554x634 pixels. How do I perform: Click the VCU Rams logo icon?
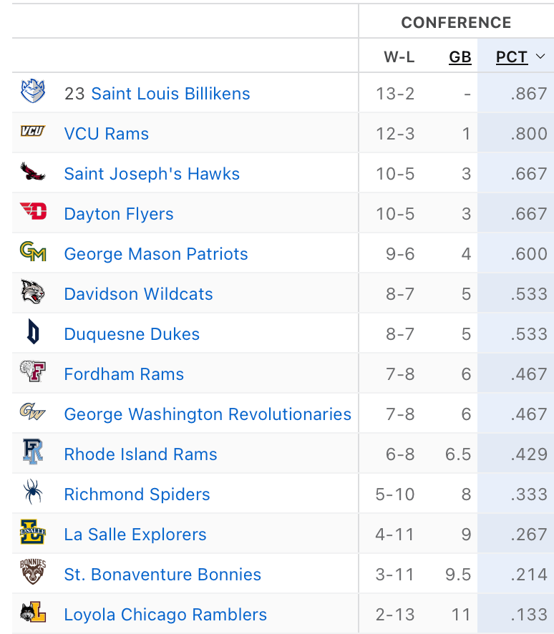(33, 133)
